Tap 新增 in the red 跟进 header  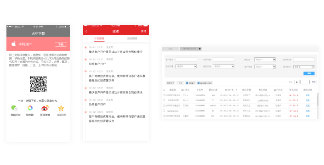click(x=143, y=31)
